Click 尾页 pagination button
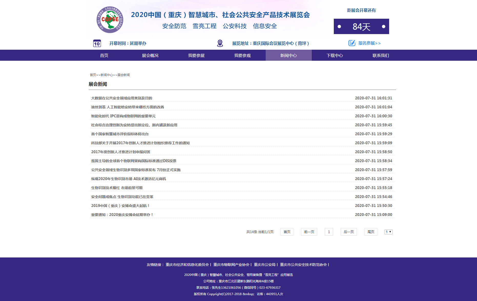477x301 pixels. pos(371,232)
